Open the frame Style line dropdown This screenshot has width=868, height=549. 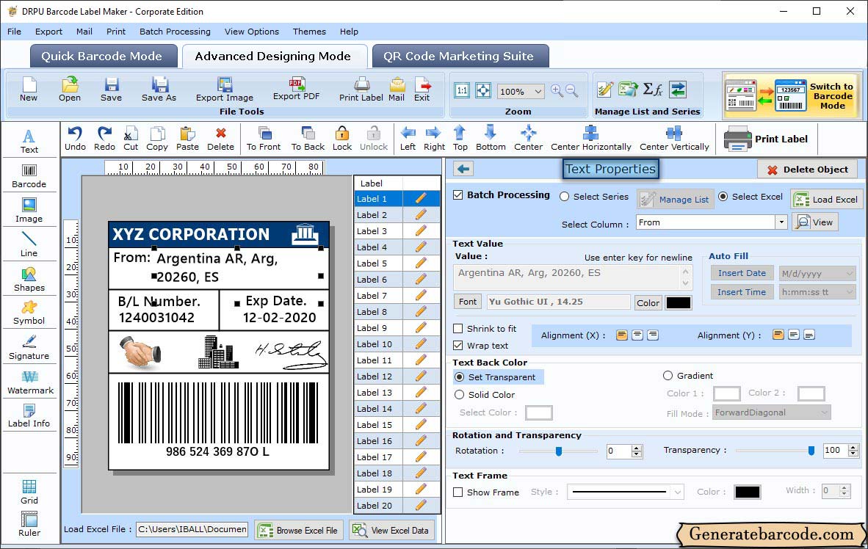click(678, 492)
